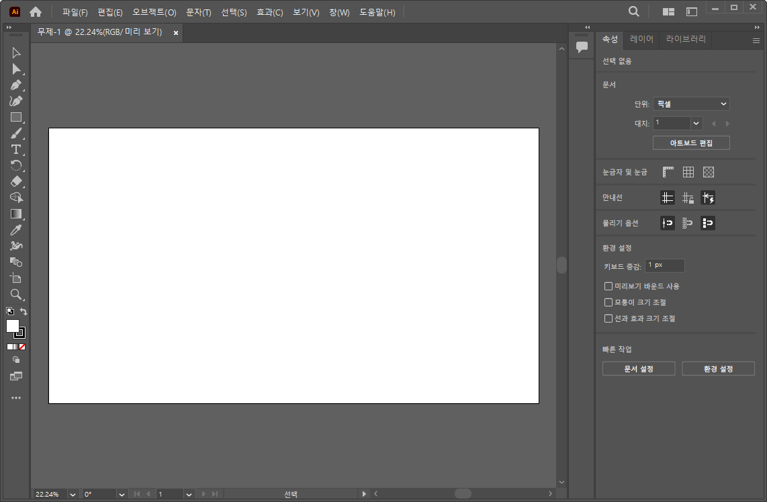Expand the toolbar double-arrow at top left
This screenshot has width=767, height=502.
tap(9, 28)
